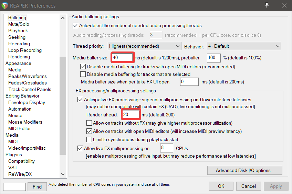Select Media under Appearance

(15, 70)
